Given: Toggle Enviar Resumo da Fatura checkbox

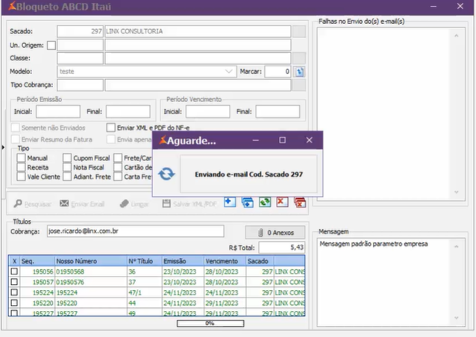Looking at the screenshot, I should tap(16, 139).
